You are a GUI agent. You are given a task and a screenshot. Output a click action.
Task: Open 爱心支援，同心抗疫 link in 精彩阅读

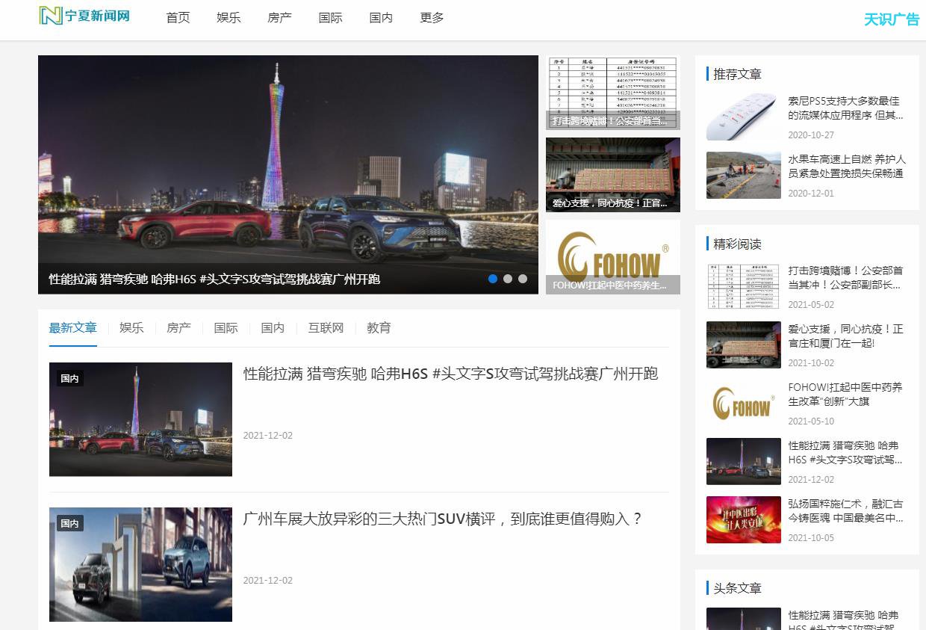845,336
